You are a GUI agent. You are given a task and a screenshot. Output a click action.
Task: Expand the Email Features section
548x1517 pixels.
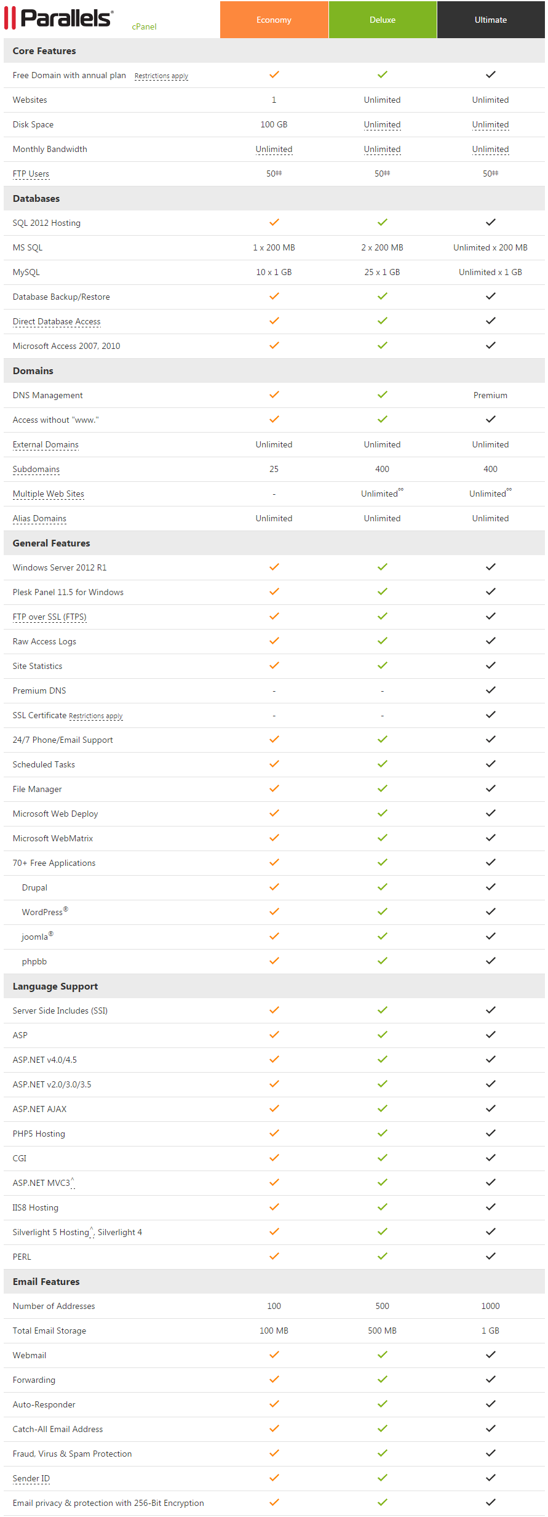46,1281
